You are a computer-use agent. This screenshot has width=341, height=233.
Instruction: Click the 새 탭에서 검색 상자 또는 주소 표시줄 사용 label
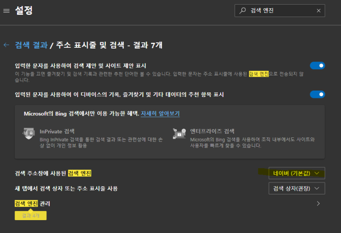point(66,188)
